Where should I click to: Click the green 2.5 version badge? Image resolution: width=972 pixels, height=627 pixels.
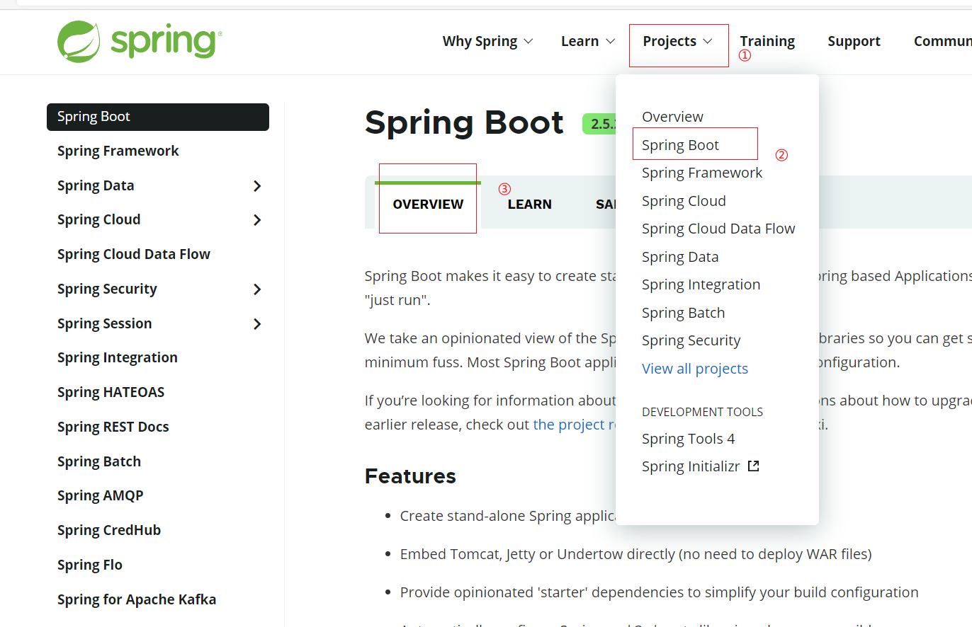599,124
